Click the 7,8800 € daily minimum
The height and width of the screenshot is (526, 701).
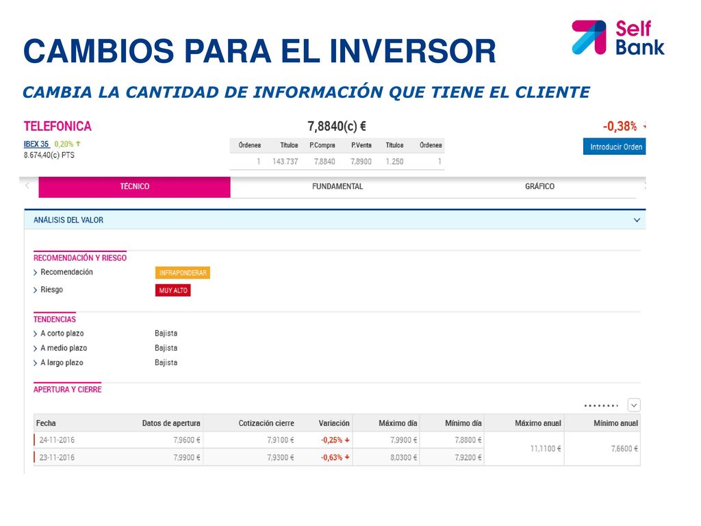tap(468, 440)
